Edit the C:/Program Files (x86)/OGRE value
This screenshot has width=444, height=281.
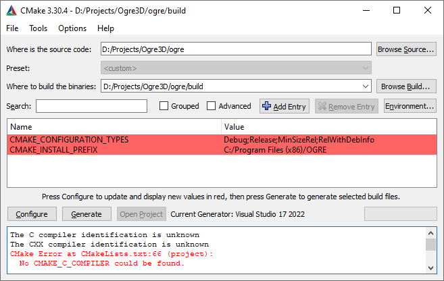275,150
